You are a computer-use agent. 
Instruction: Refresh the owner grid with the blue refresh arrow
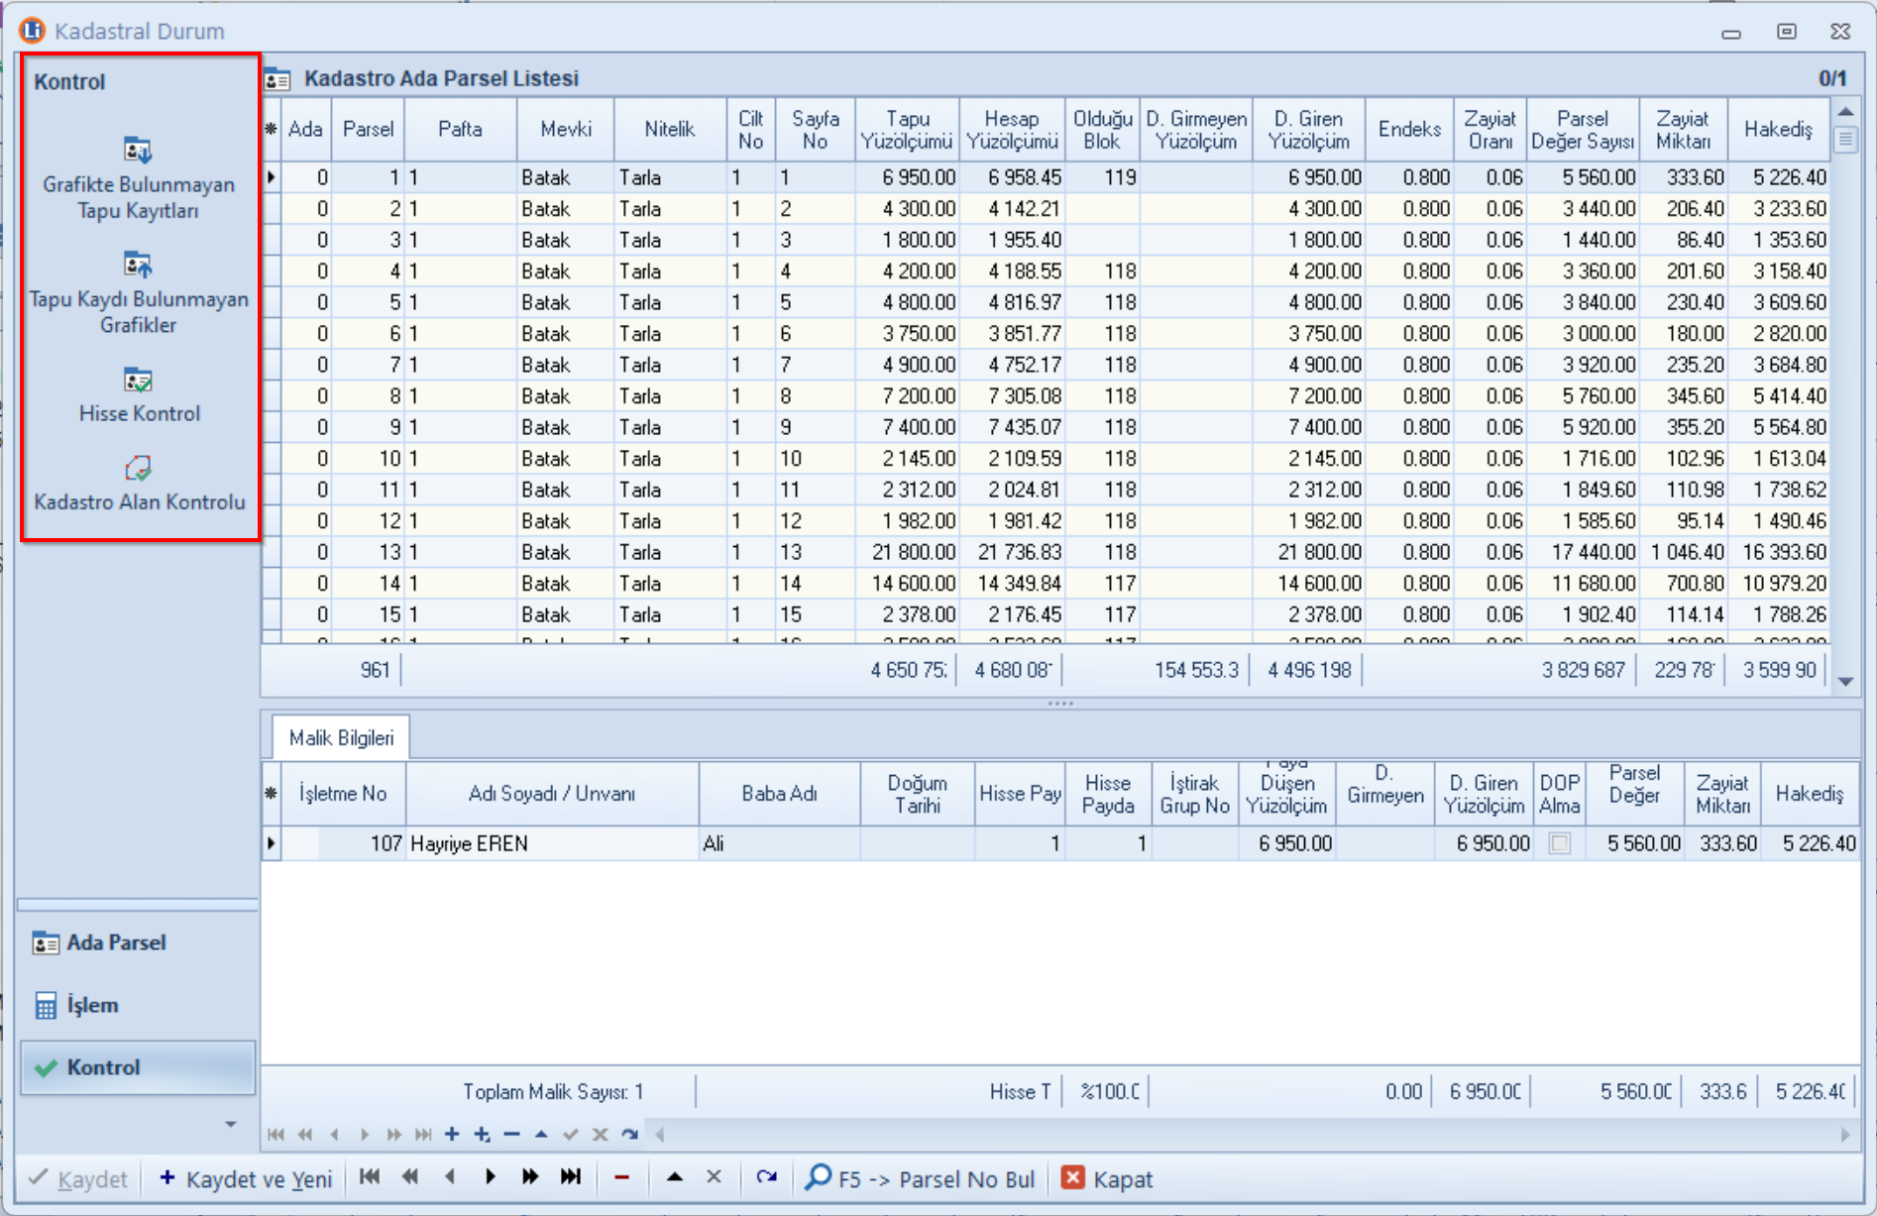pyautogui.click(x=629, y=1135)
